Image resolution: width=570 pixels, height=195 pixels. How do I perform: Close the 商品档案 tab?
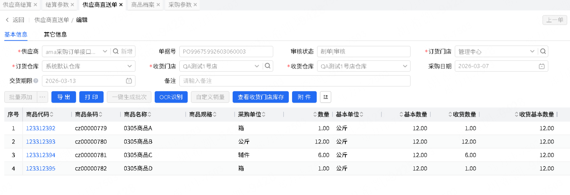click(158, 5)
